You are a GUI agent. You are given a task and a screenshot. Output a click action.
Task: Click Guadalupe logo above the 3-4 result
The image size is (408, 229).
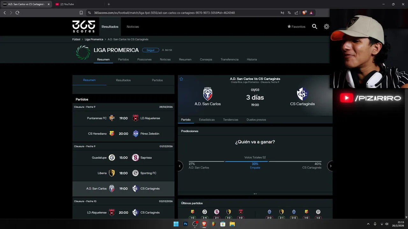[205, 212]
